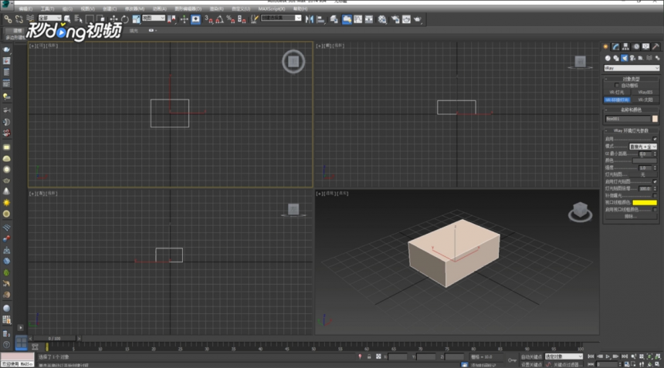664x368 pixels.
Task: Open the reference coordinate system dropdown
Action: click(x=154, y=18)
